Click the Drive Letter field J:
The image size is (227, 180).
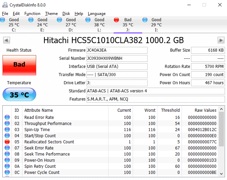coord(117,83)
